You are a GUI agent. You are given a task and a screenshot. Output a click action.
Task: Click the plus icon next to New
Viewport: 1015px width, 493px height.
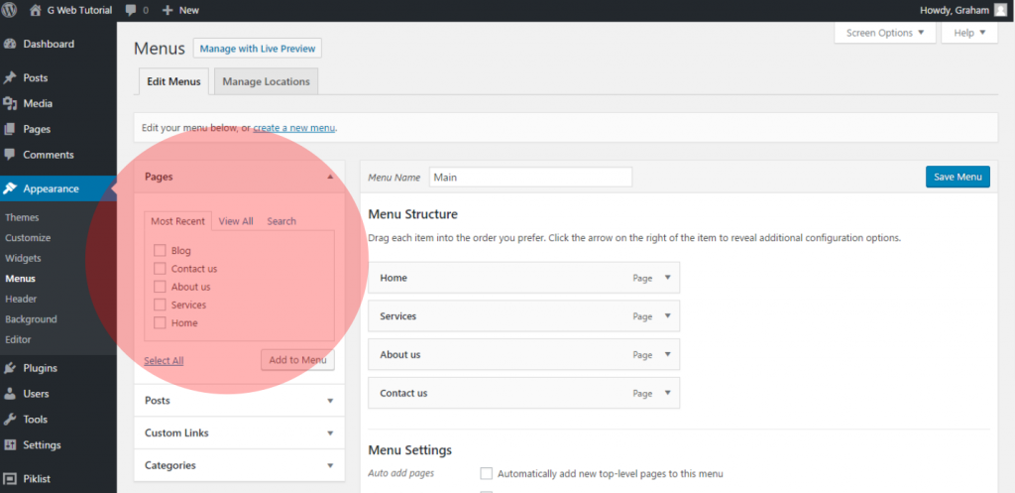[167, 10]
